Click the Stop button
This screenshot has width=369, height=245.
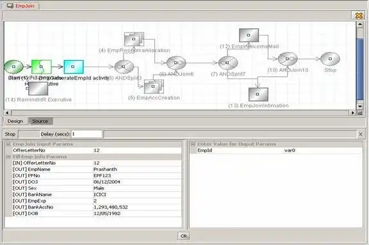(x=10, y=134)
